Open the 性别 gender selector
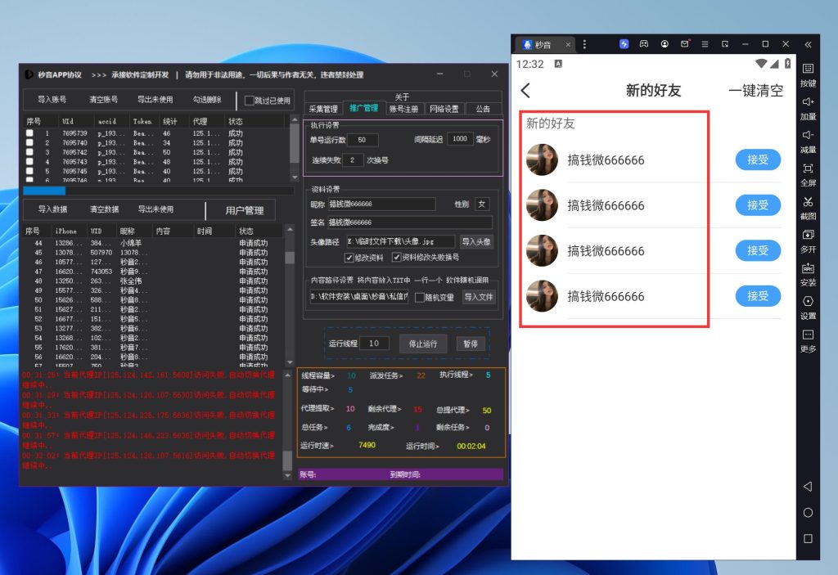This screenshot has height=575, width=838. coord(482,204)
